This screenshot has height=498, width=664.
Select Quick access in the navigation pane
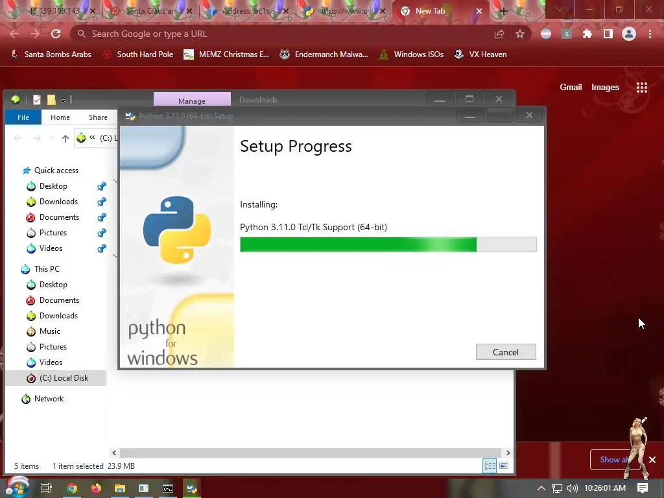[x=56, y=171]
